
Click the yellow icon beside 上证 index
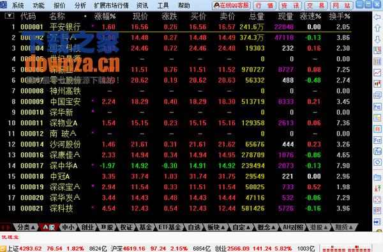[x=3, y=249]
